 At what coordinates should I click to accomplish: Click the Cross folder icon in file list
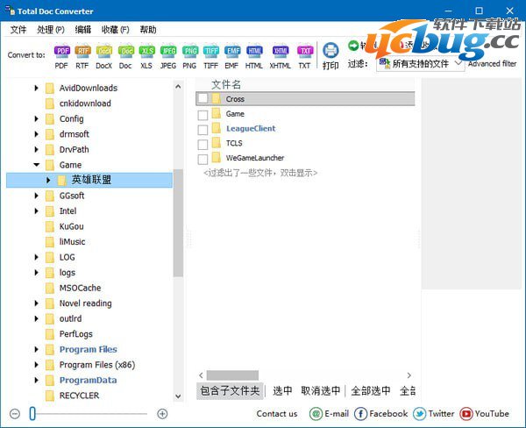(x=217, y=99)
